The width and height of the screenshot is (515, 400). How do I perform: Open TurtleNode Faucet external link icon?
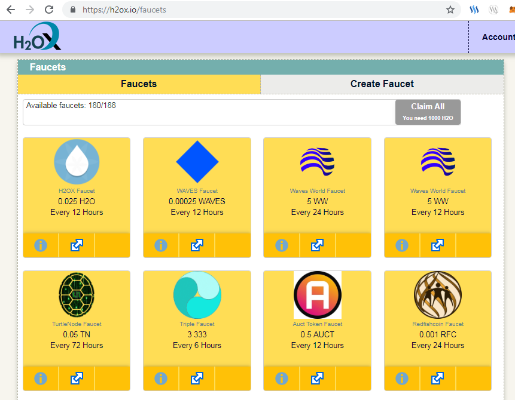[x=77, y=378]
